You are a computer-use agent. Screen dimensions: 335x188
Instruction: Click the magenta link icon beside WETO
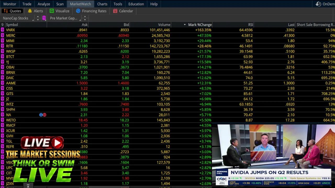[x=2, y=120]
